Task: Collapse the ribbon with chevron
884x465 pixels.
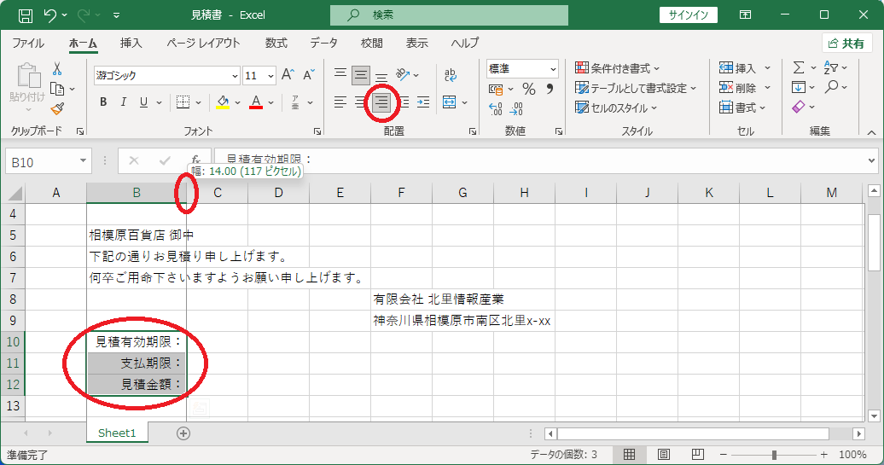Action: [871, 132]
